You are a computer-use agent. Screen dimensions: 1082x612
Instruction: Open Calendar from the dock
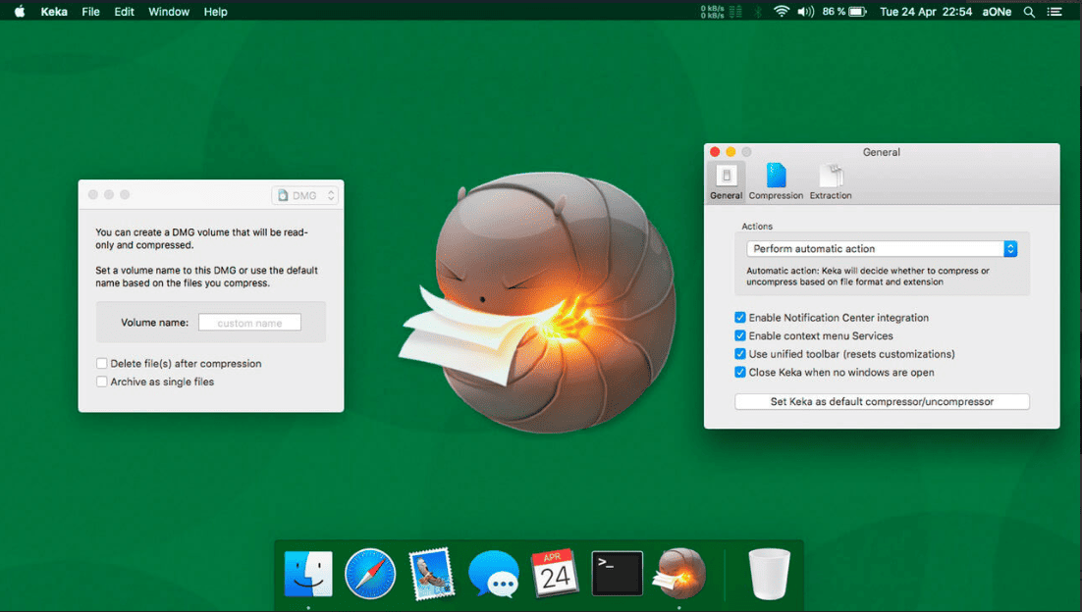(555, 574)
